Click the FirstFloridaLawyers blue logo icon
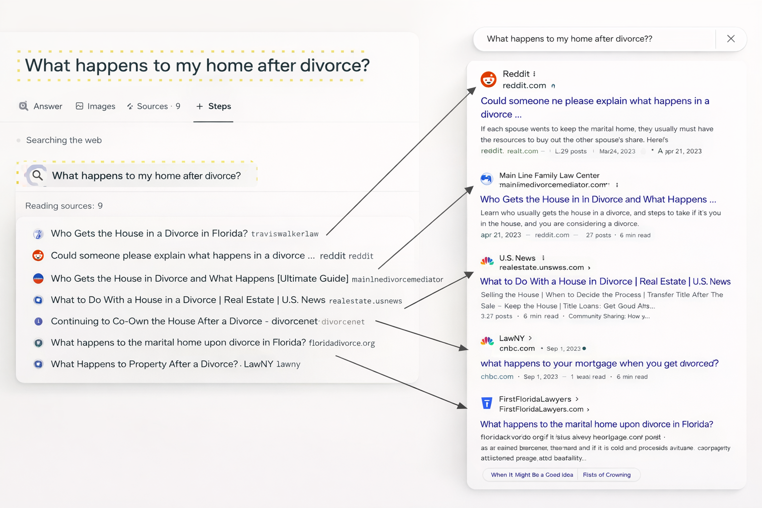This screenshot has width=762, height=508. point(487,403)
